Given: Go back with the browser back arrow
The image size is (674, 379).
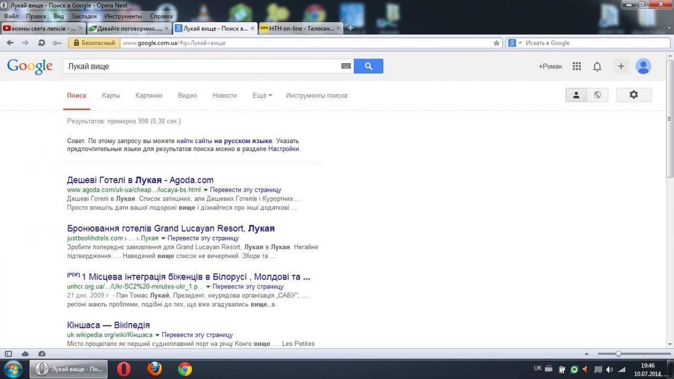Looking at the screenshot, I should 10,43.
